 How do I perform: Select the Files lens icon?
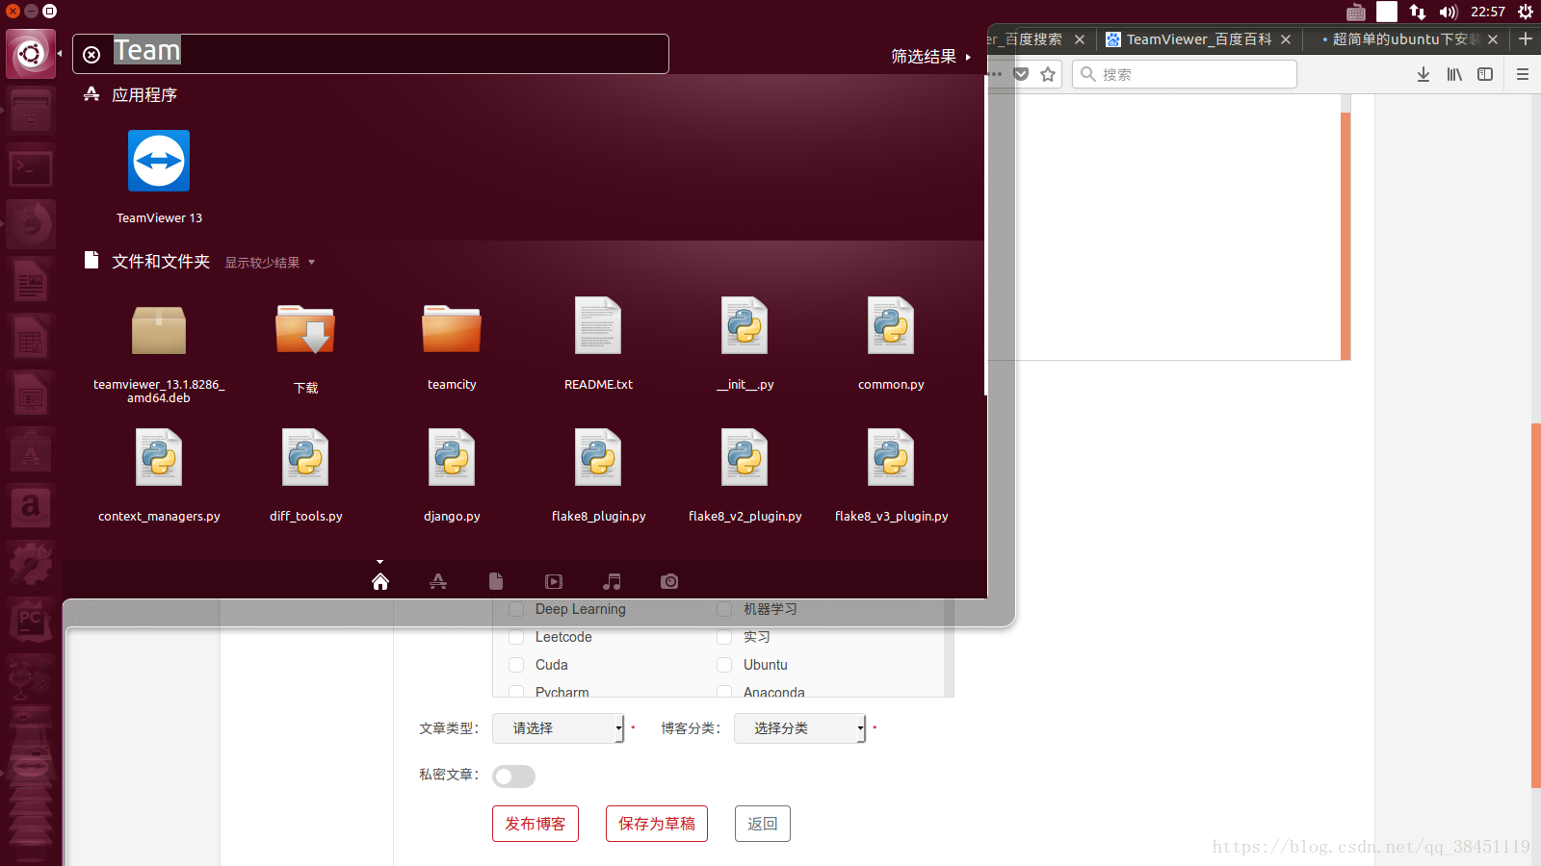[496, 581]
